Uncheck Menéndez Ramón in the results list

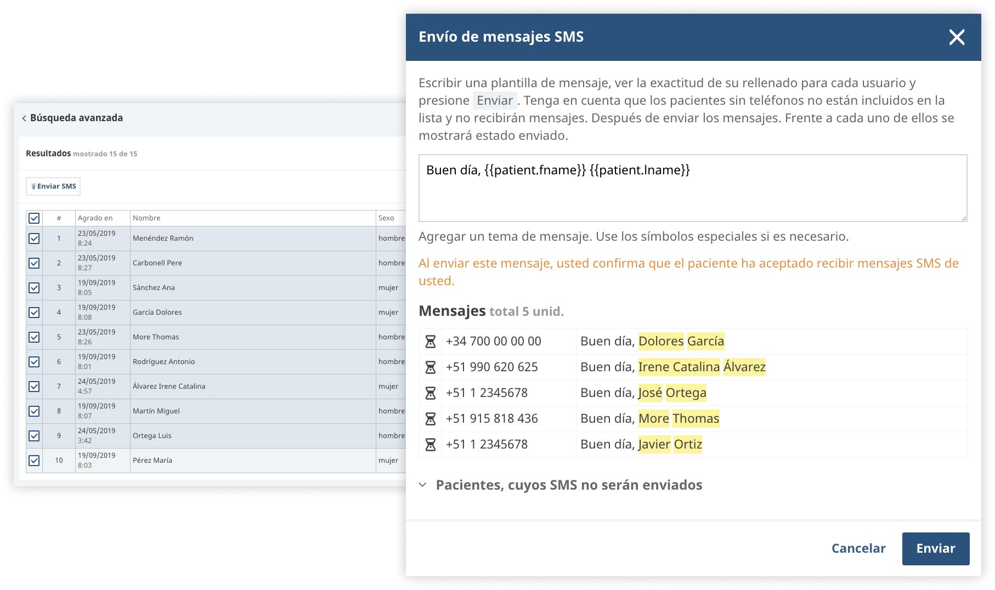click(34, 238)
